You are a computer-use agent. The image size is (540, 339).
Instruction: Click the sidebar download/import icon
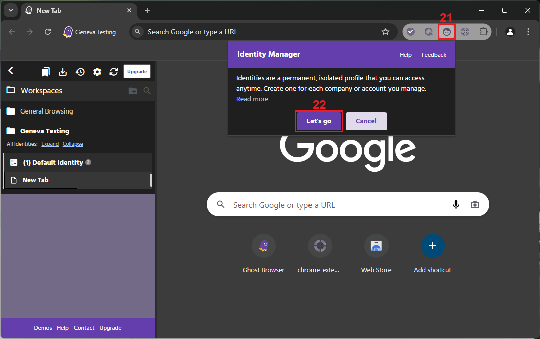pyautogui.click(x=63, y=71)
